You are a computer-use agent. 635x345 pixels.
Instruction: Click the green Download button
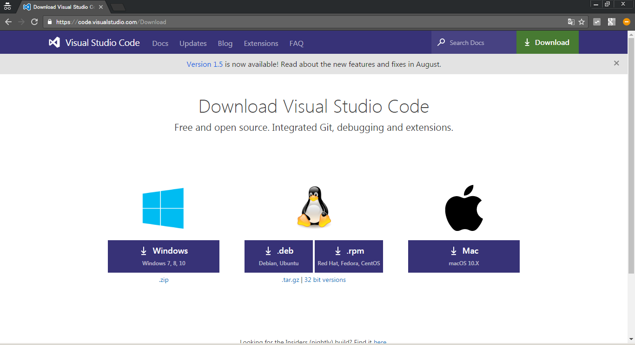tap(547, 42)
